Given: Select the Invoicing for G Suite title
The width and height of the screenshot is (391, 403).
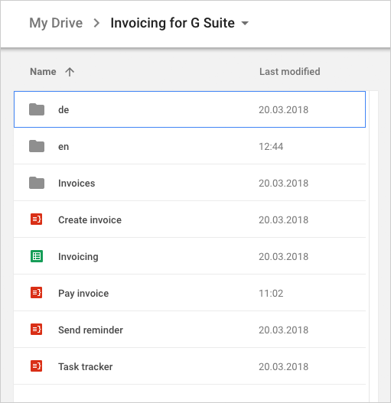Looking at the screenshot, I should coord(172,23).
